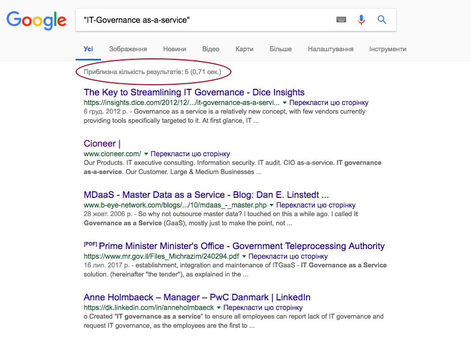Translate the Dice Insights result page
The height and width of the screenshot is (344, 471).
click(x=328, y=102)
